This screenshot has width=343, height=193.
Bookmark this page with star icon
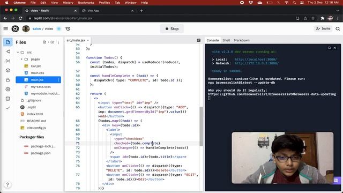313,18
